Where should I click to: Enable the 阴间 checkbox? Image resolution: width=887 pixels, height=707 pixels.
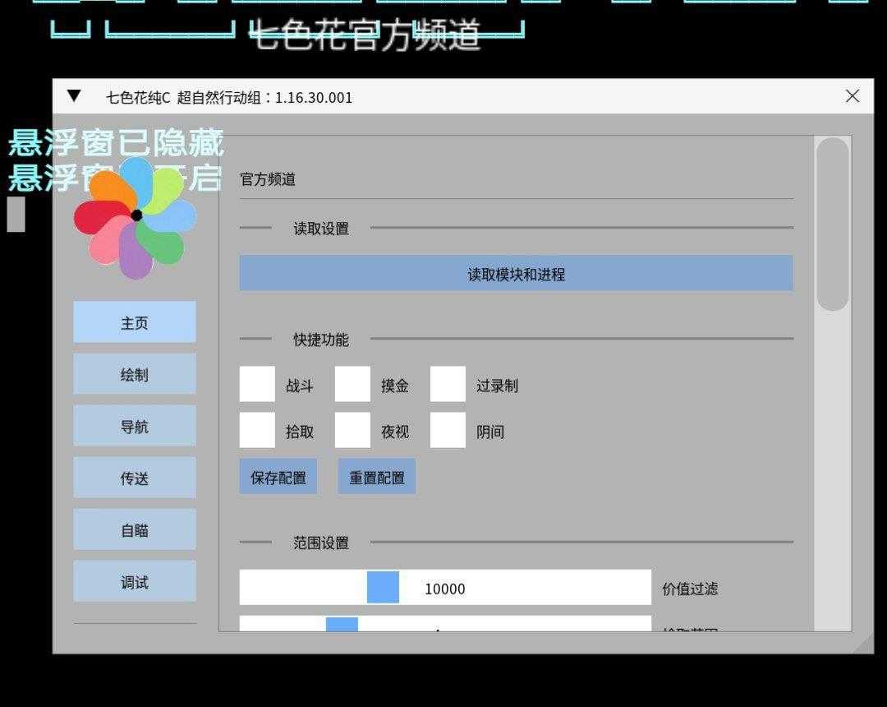click(x=448, y=431)
